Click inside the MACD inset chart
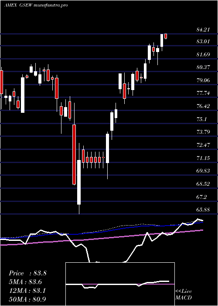 tap(120, 284)
